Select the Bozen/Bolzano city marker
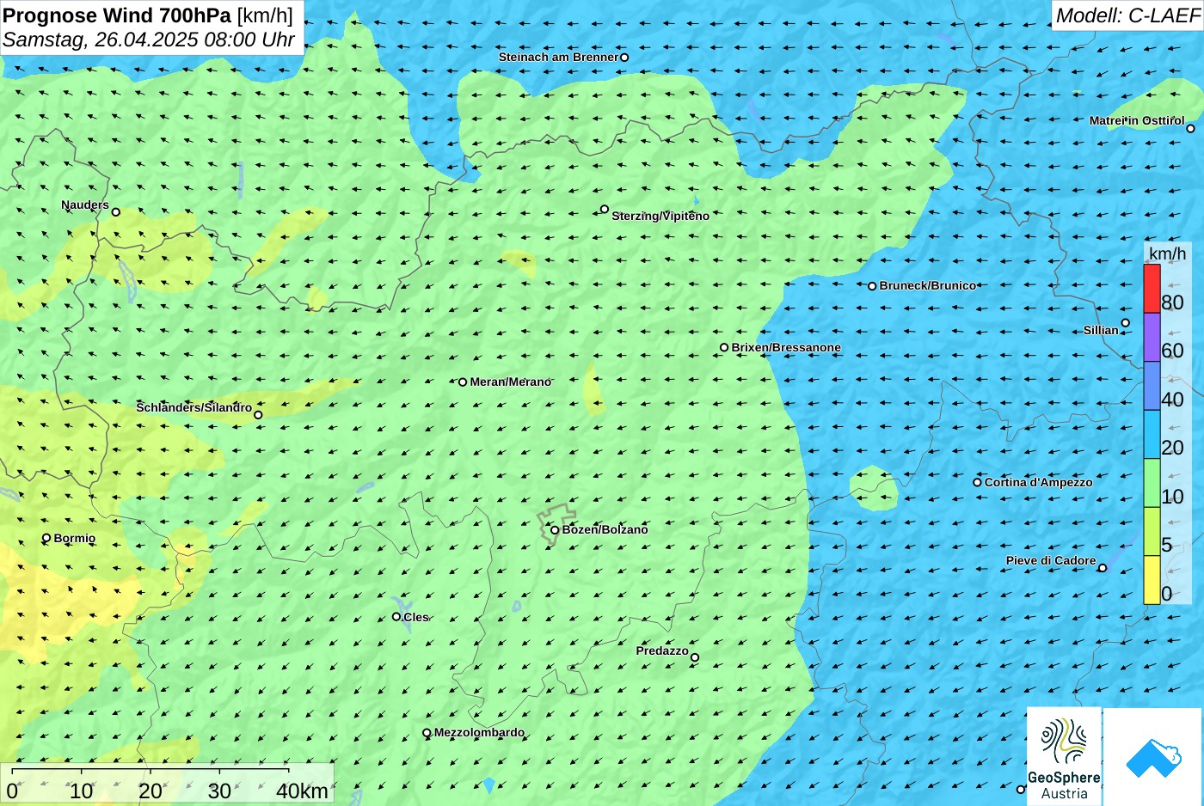Image resolution: width=1204 pixels, height=806 pixels. point(555,530)
